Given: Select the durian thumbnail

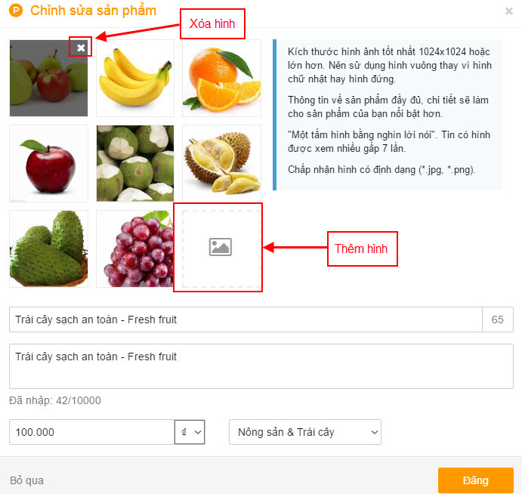Looking at the screenshot, I should 221,163.
